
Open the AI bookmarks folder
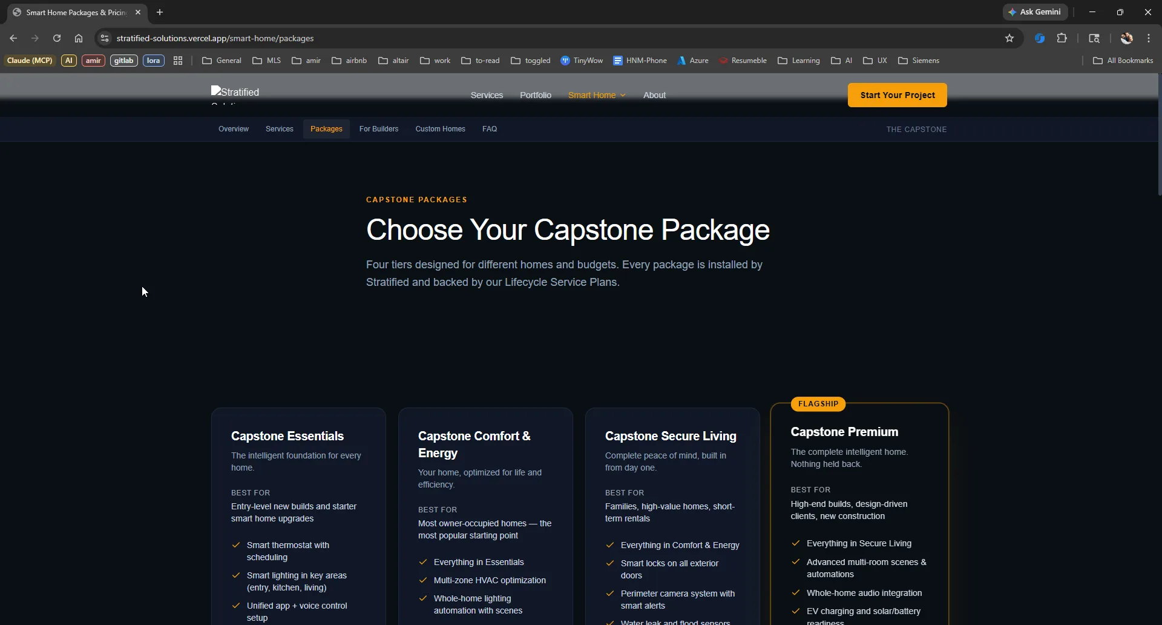pos(842,61)
